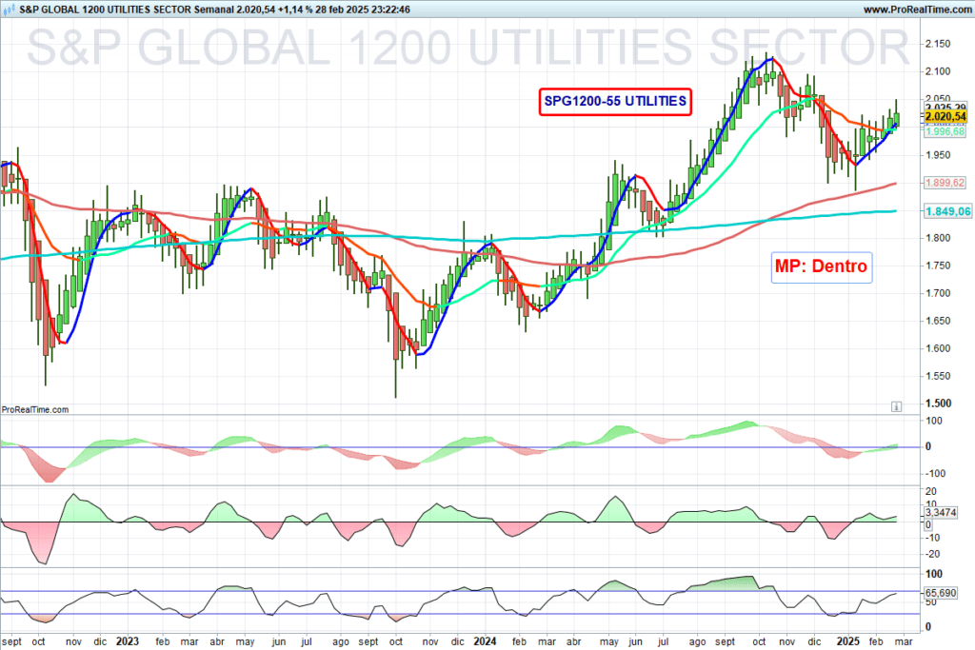Open the www.ProRealTime.com link
The image size is (975, 650).
coord(917,10)
